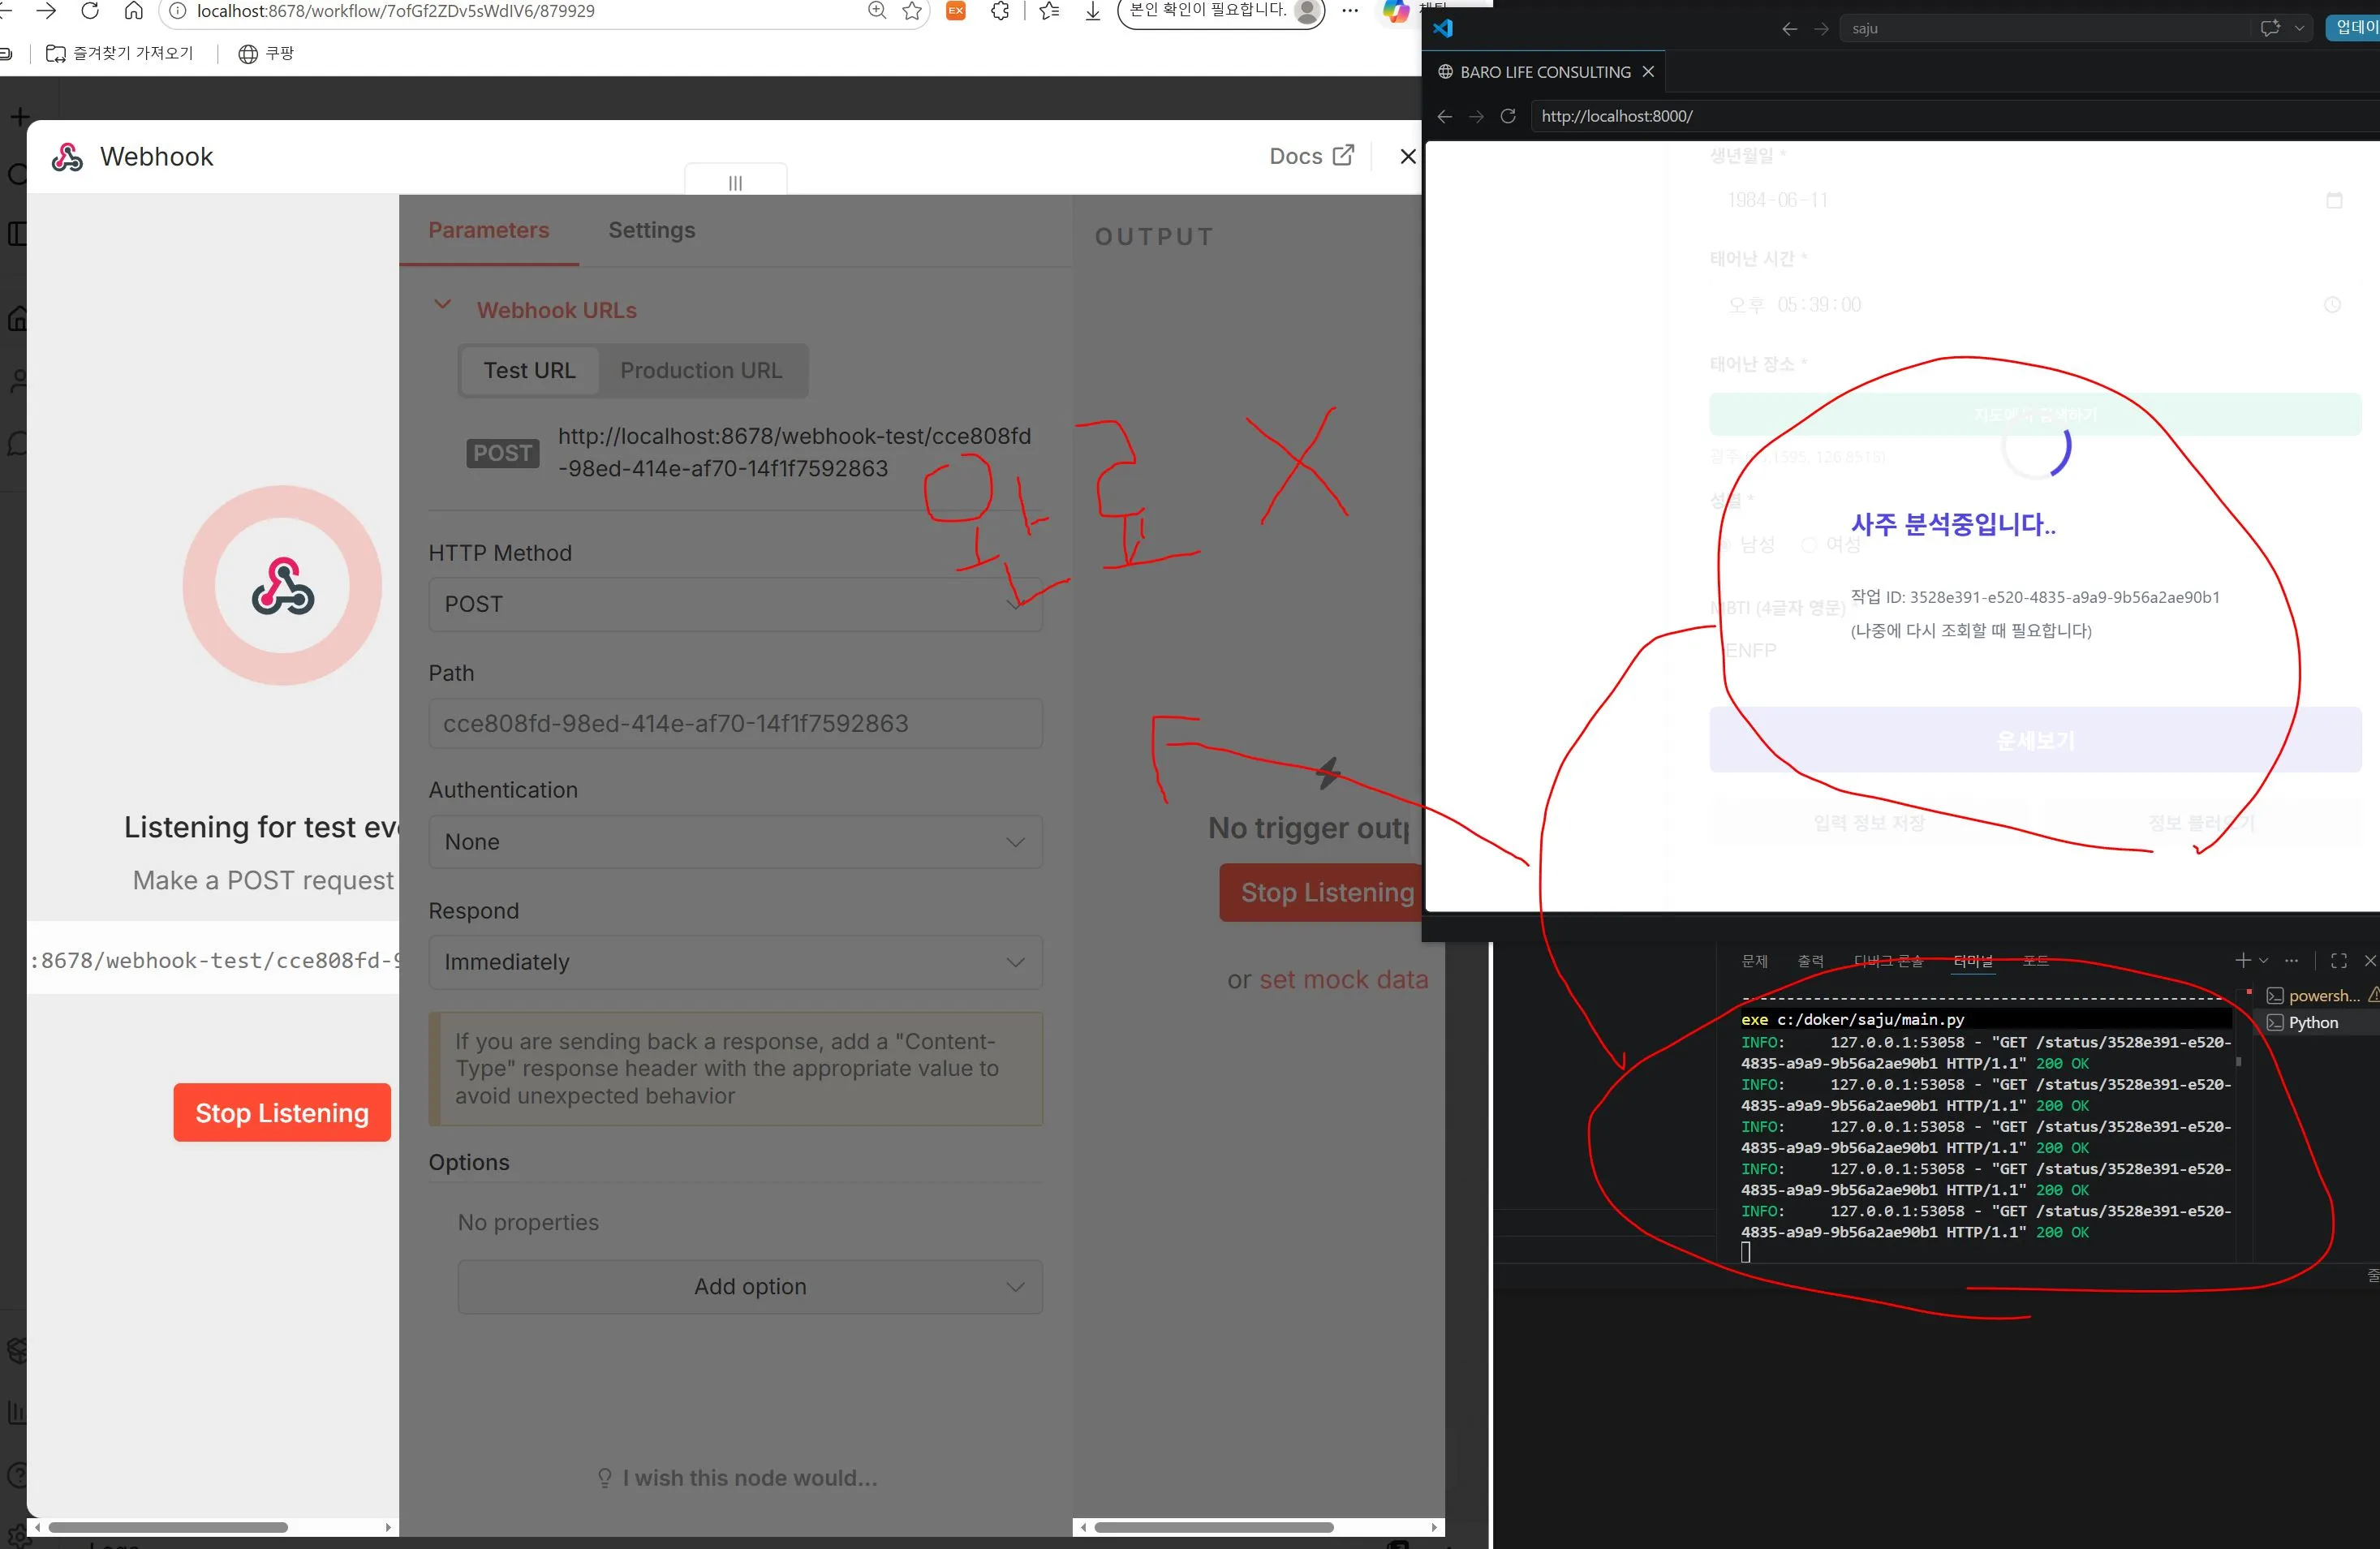Collapse the Webhook URLs section
2380x1549 pixels.
[442, 305]
